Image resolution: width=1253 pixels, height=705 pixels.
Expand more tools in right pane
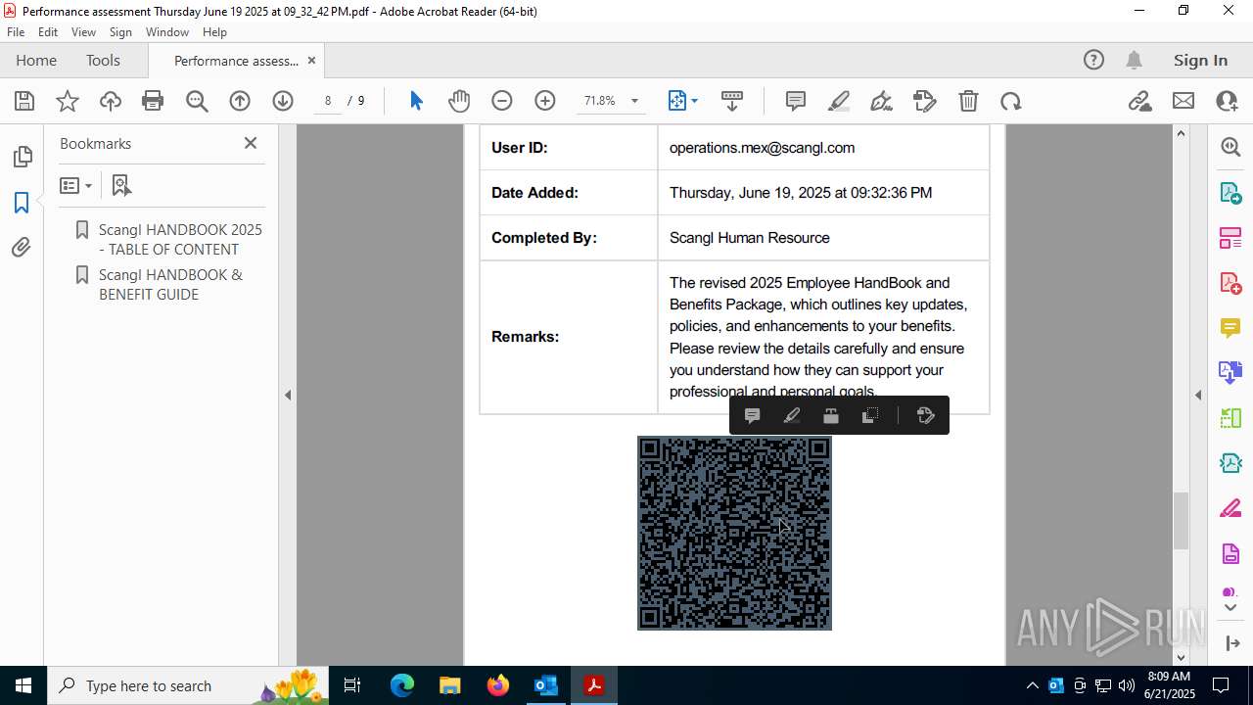pyautogui.click(x=1230, y=608)
